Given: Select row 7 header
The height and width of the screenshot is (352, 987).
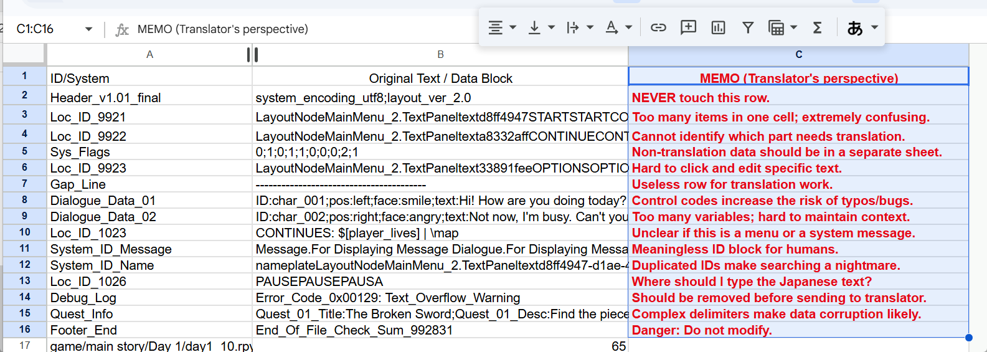Looking at the screenshot, I should point(24,184).
